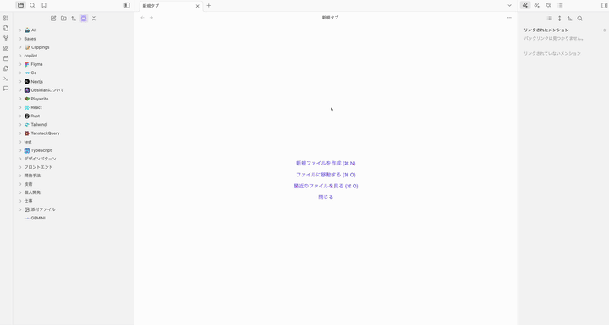This screenshot has width=609, height=325.
Task: Show the tags pane in right sidebar
Action: point(548,5)
